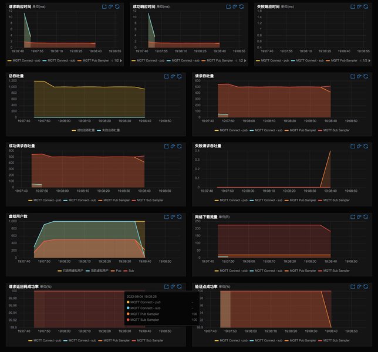Click share icon on 验证点成功率 panel
This screenshot has height=352, width=378.
pos(359,286)
